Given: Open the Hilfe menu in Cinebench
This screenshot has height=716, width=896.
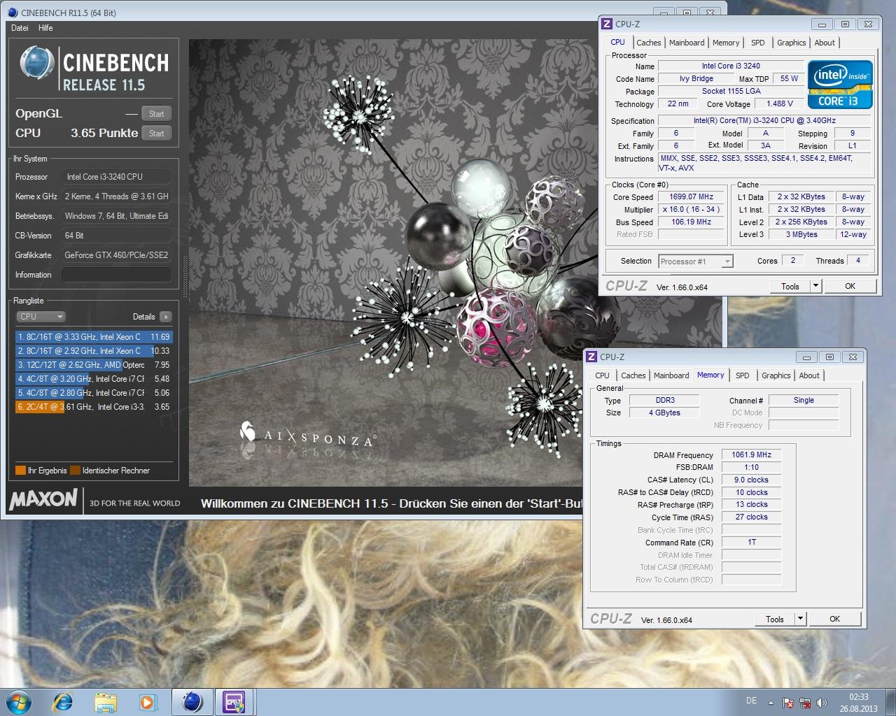Looking at the screenshot, I should (45, 28).
